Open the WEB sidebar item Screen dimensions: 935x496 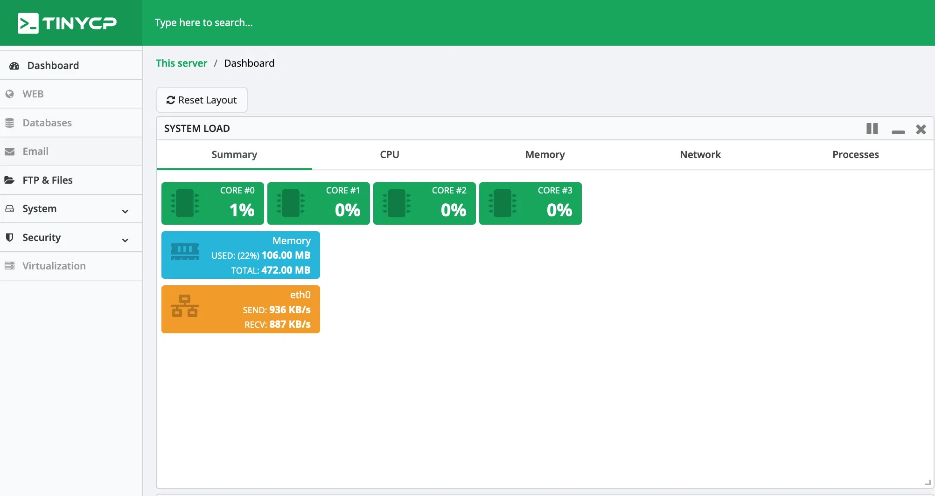click(x=71, y=94)
